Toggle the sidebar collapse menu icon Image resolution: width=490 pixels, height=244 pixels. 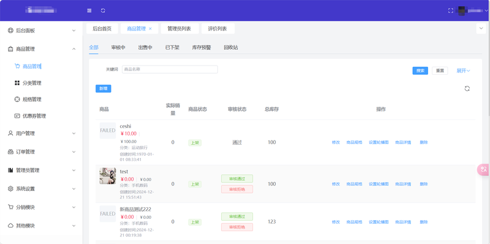point(89,10)
